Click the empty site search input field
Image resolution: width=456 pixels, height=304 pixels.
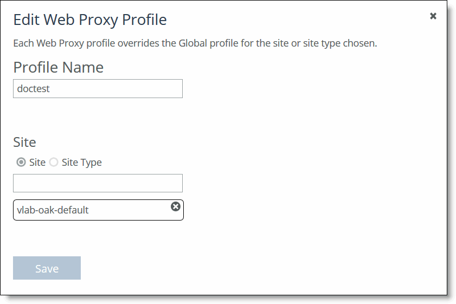click(x=98, y=183)
